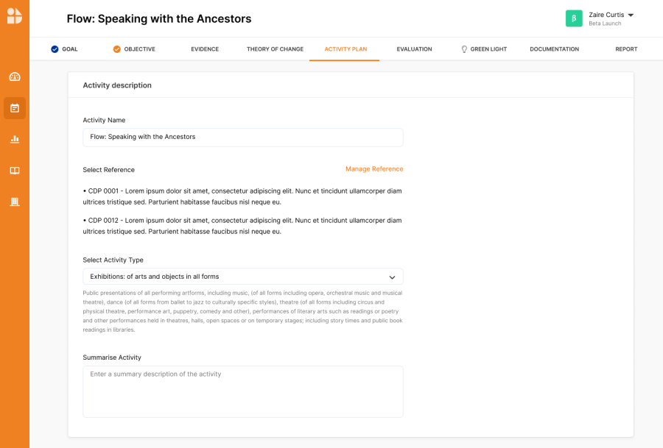
Task: Open the Documentation tab
Action: 554,49
